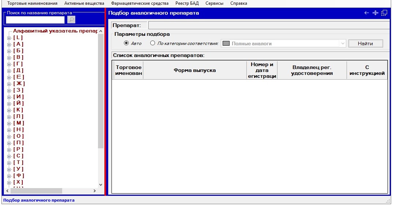Click the back arrow in panel header
This screenshot has width=393, height=206.
point(367,13)
